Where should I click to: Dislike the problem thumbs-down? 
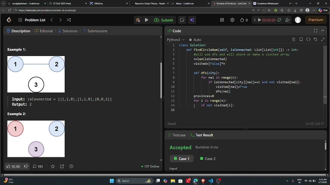click(26, 166)
